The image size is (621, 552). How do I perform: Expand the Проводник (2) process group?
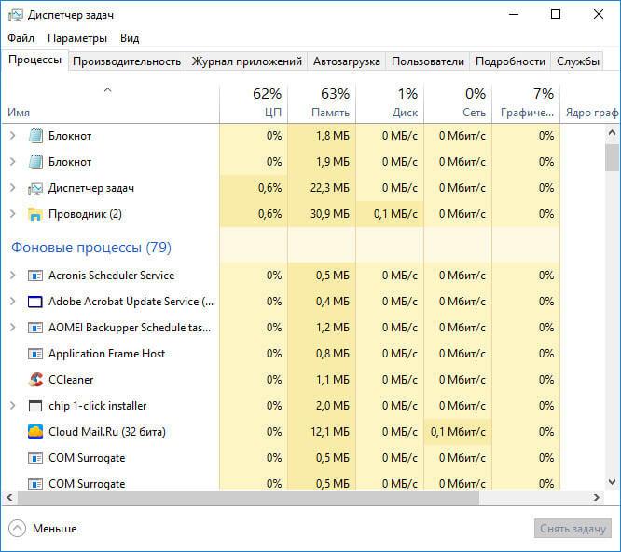click(x=12, y=214)
